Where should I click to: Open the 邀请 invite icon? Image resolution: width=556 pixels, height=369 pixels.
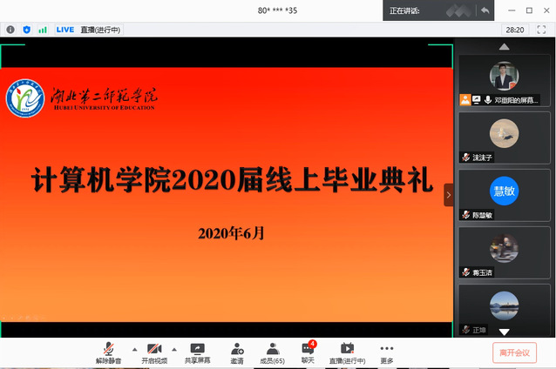click(237, 350)
